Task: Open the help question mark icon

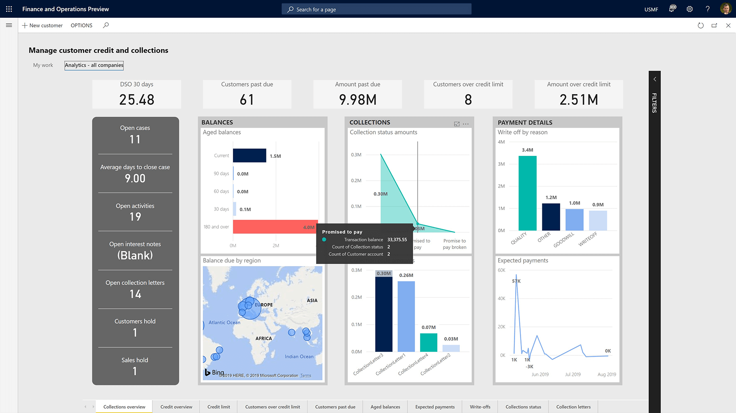Action: [x=707, y=9]
